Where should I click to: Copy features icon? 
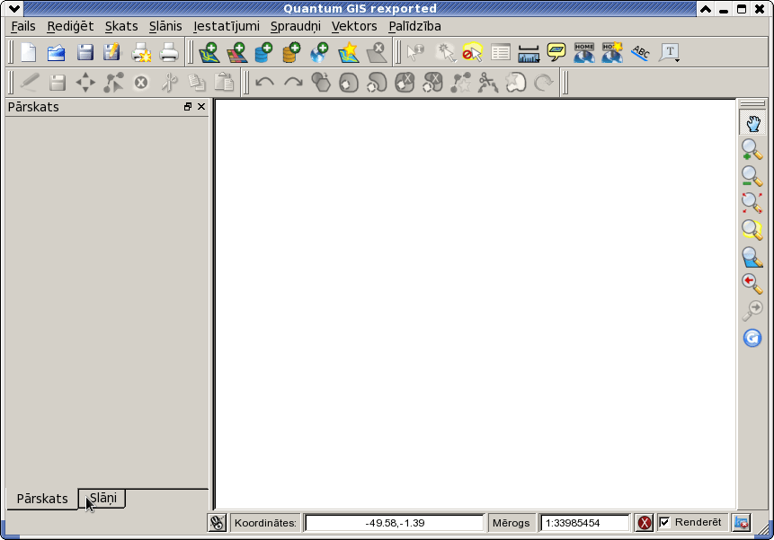[197, 83]
